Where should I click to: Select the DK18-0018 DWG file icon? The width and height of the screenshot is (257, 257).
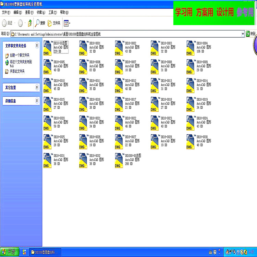[x=155, y=104]
